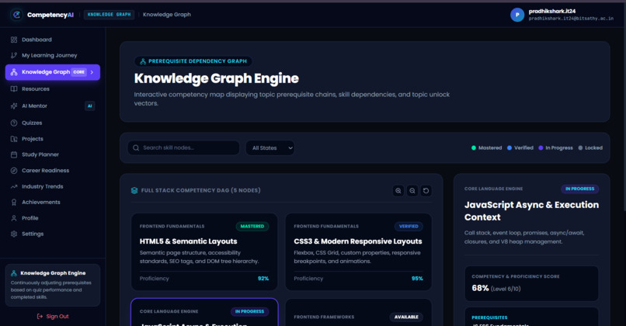
Task: Select the CSS3 & Modern Responsive Layouts card
Action: tap(359, 251)
